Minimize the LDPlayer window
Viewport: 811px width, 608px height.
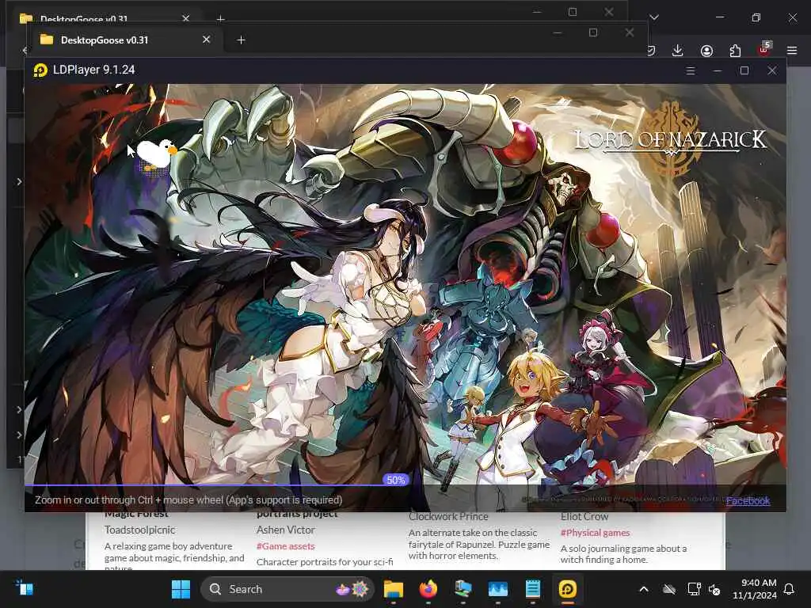[718, 70]
